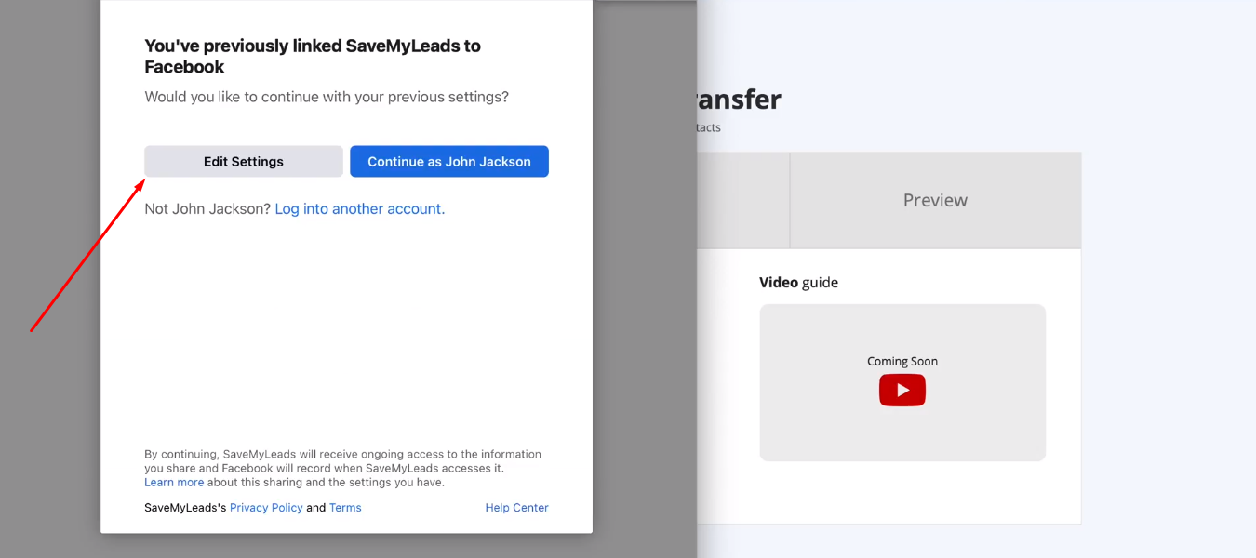Image resolution: width=1256 pixels, height=558 pixels.
Task: Open the Log into another account link
Action: 360,209
